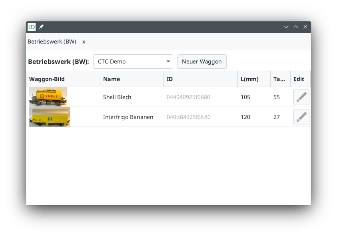Select the Interfrigo Bananen name cell
This screenshot has width=337, height=236.
[128, 117]
